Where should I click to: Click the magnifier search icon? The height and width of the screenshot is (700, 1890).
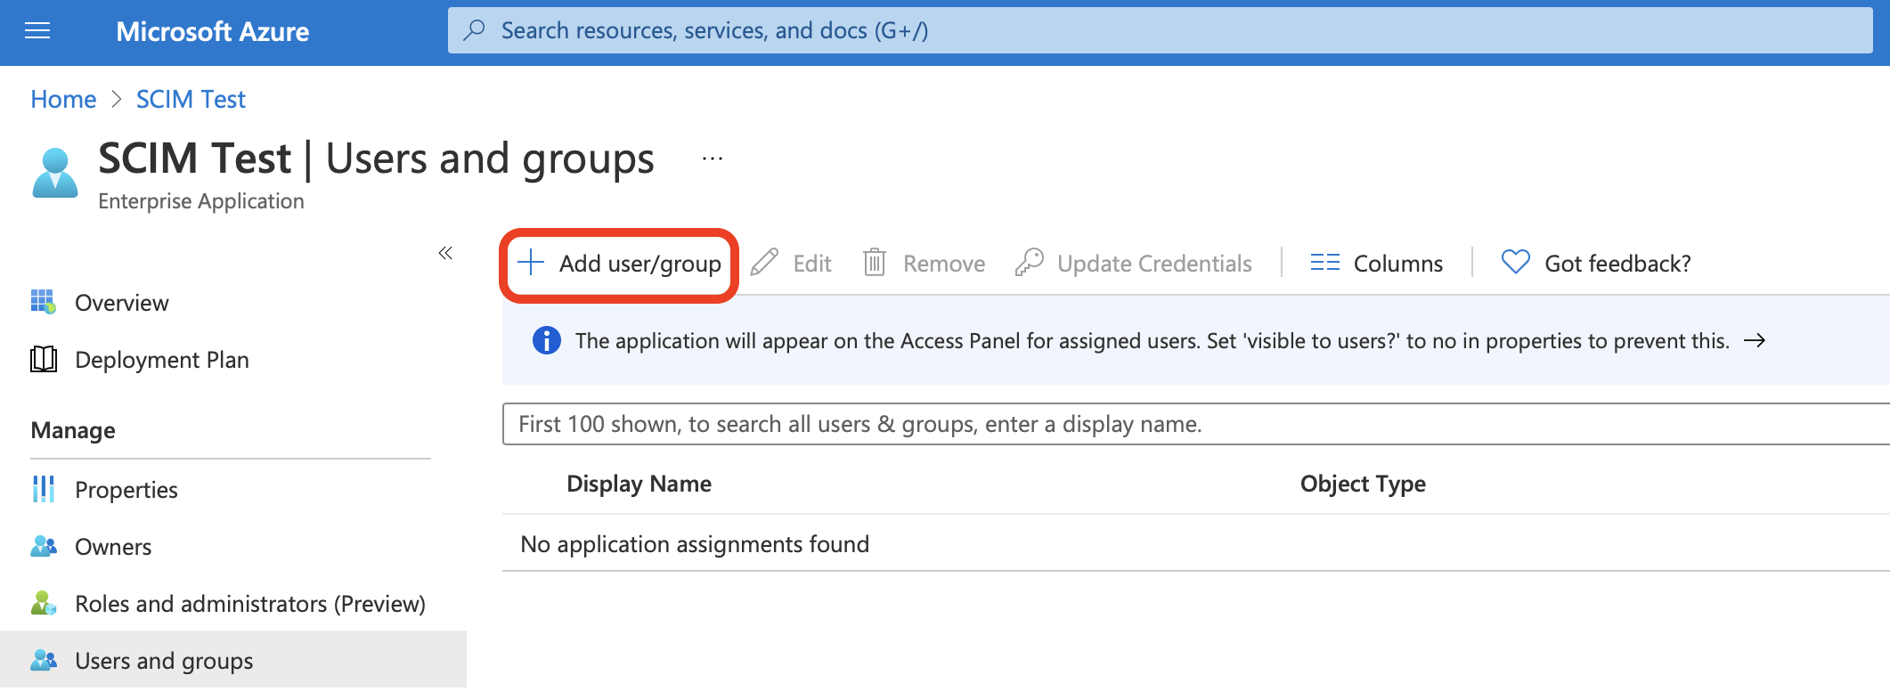pyautogui.click(x=475, y=30)
